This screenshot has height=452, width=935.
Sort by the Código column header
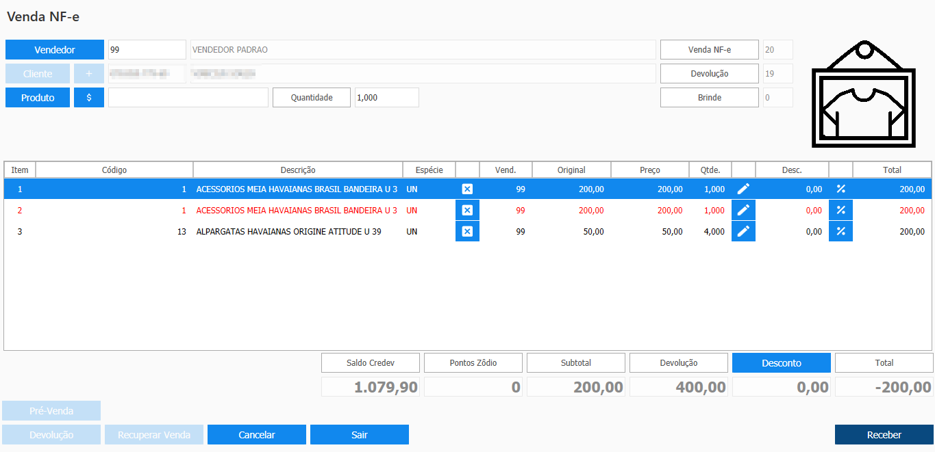tap(114, 170)
